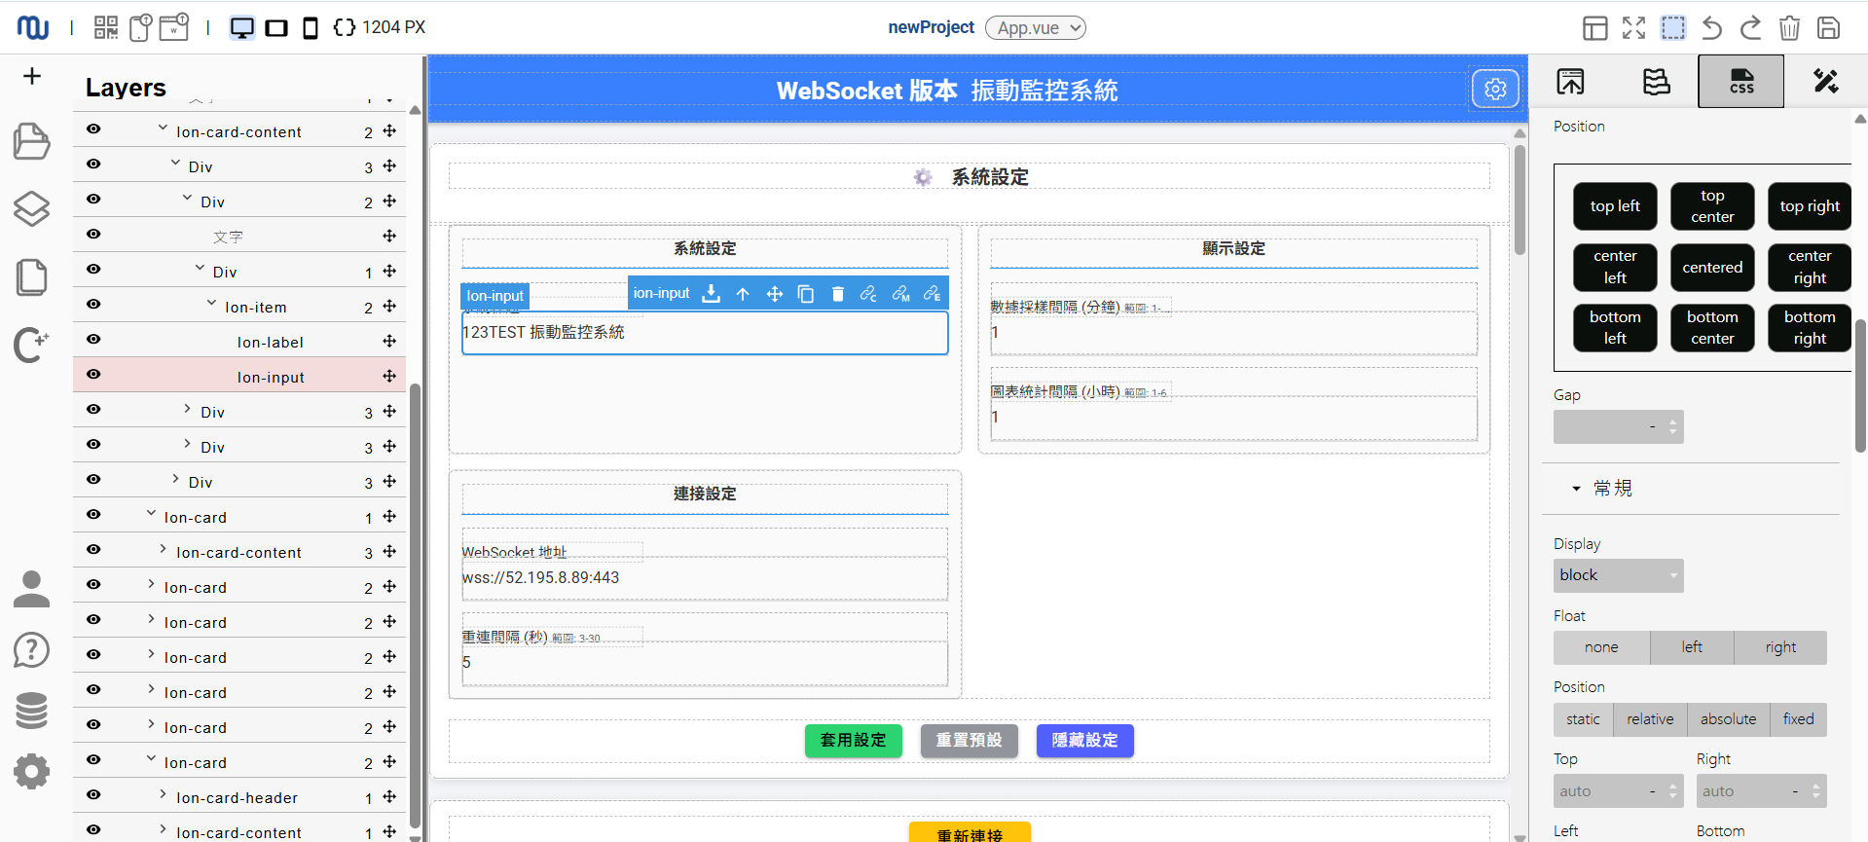1868x842 pixels.
Task: Click the trash icon in top toolbar
Action: tap(1789, 28)
